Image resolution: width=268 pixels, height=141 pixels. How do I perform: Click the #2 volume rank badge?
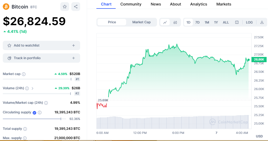point(77,93)
